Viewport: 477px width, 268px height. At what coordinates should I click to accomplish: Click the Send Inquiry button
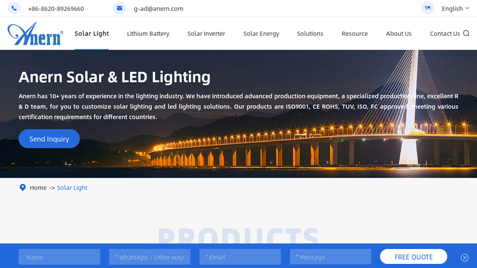pyautogui.click(x=49, y=139)
